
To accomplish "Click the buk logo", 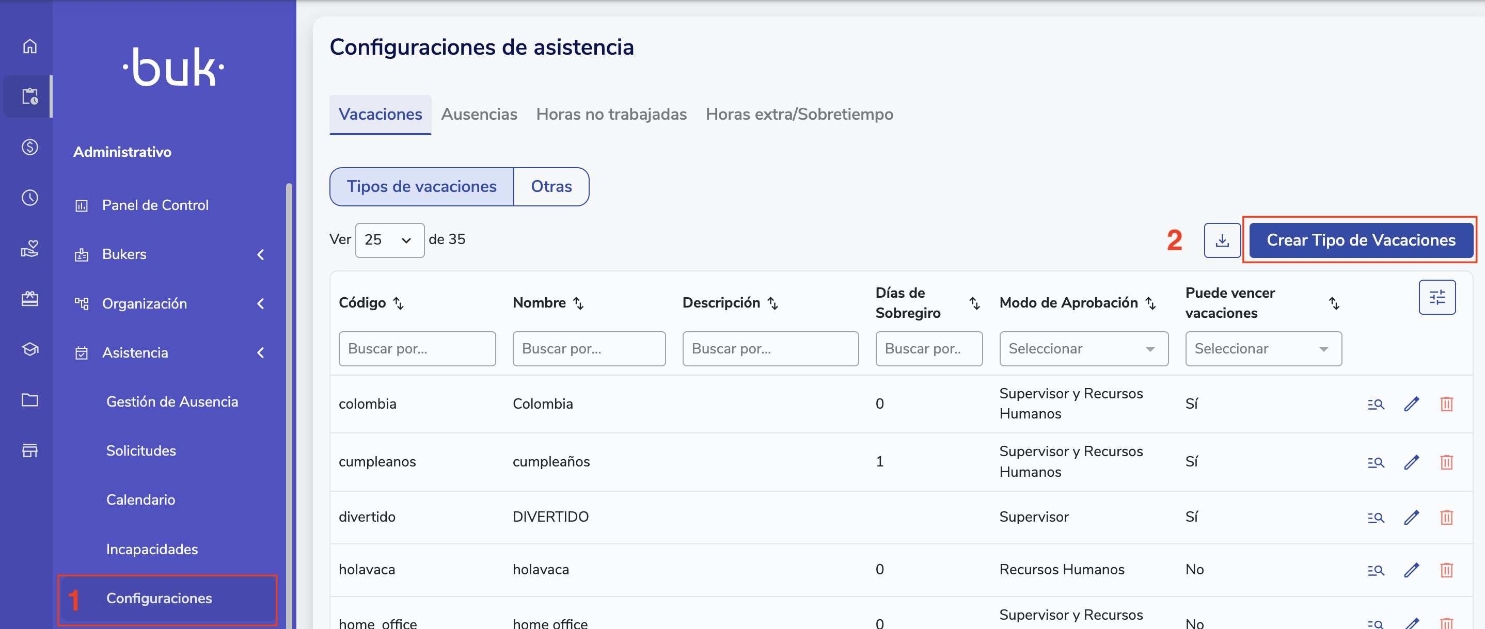I will (x=173, y=67).
